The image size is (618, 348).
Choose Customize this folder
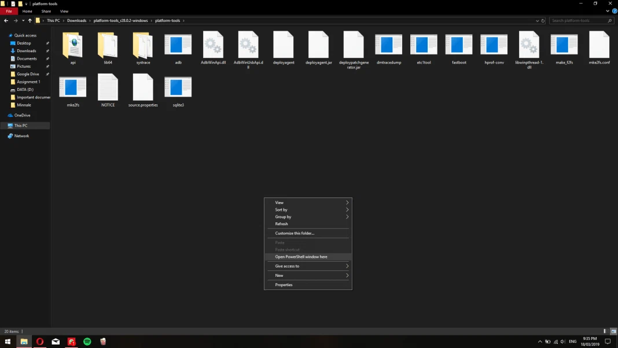(308, 233)
